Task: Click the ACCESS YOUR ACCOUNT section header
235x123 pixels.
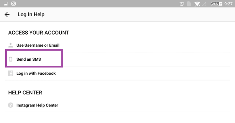Action: coord(39,33)
